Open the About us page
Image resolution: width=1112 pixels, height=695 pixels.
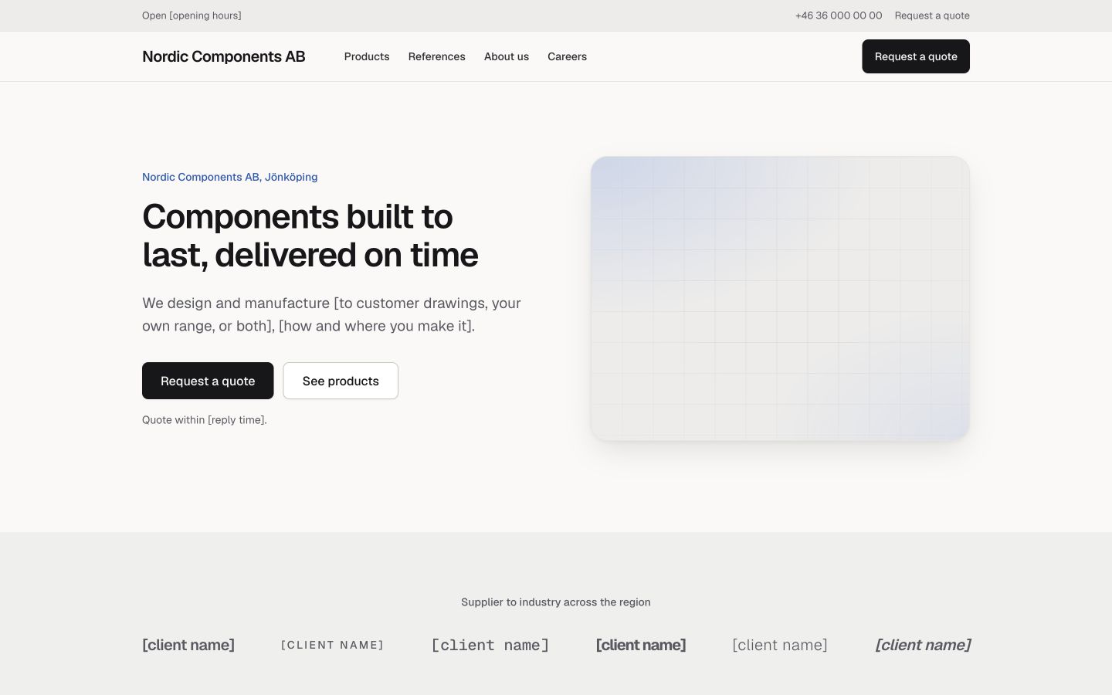tap(507, 56)
